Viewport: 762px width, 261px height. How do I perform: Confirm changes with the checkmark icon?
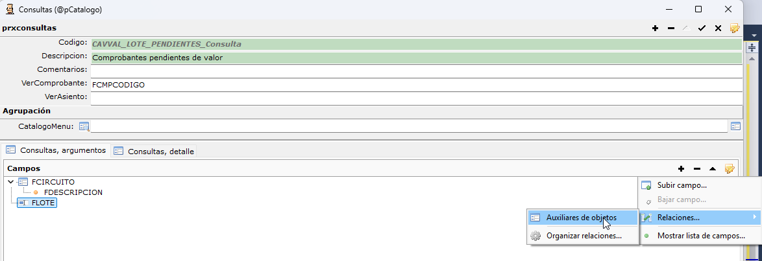[x=702, y=28]
